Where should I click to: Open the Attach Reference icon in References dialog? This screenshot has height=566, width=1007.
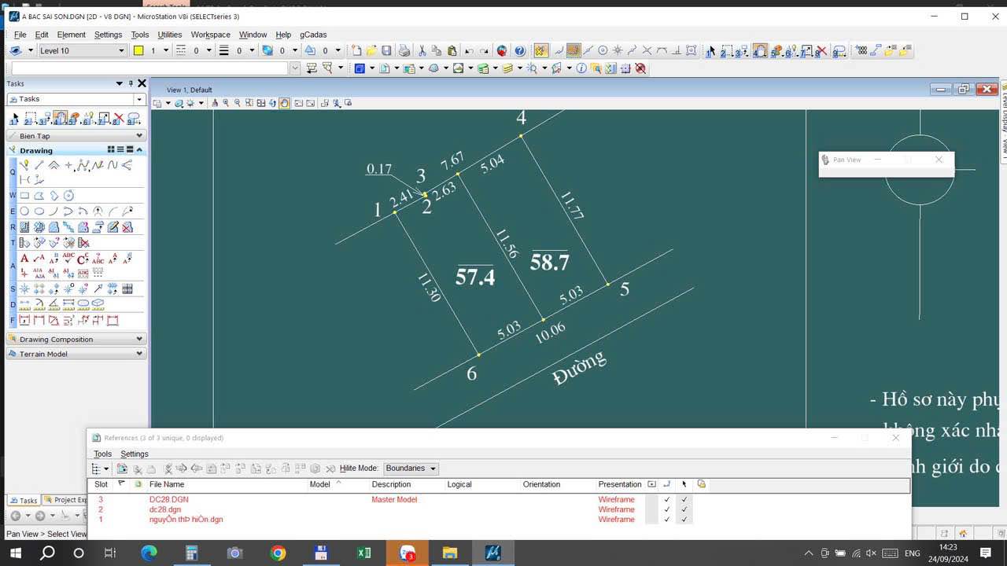tap(120, 468)
